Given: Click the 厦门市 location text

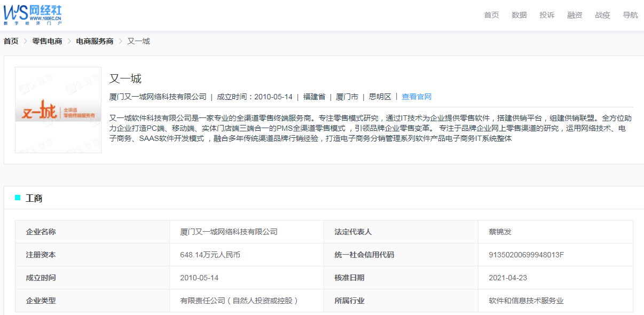Looking at the screenshot, I should point(347,97).
